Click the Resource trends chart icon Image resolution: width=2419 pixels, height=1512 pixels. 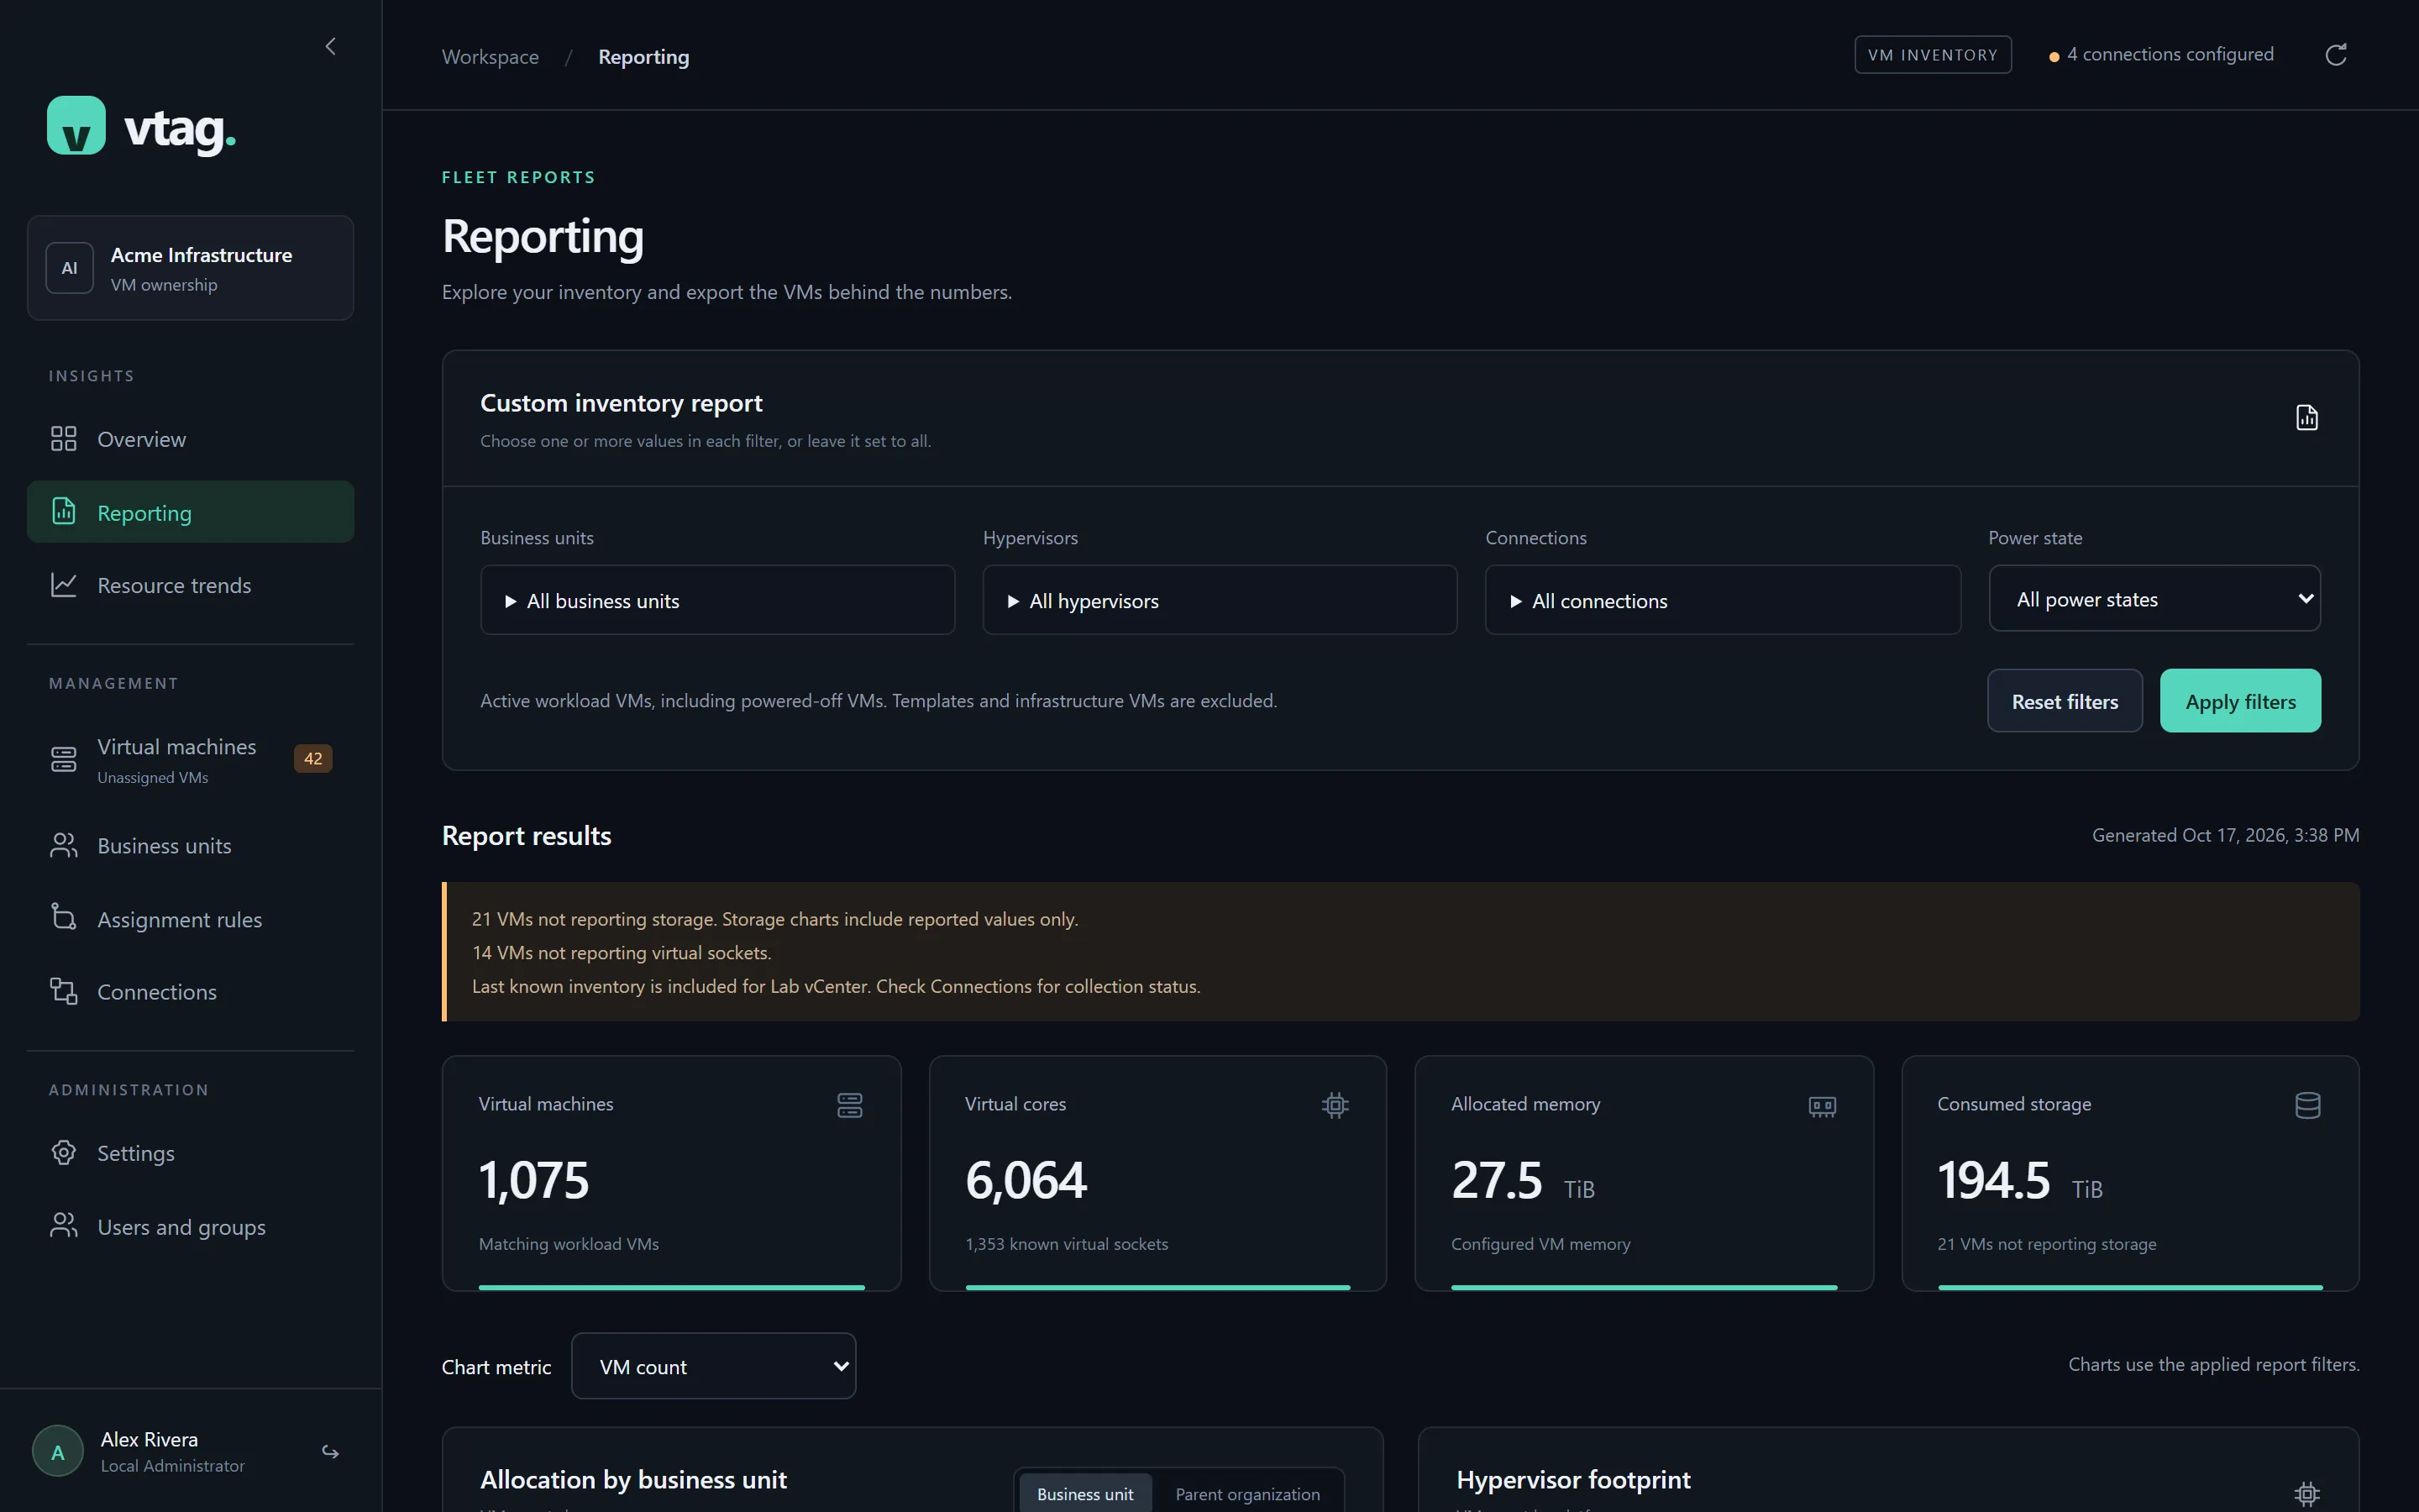click(64, 585)
